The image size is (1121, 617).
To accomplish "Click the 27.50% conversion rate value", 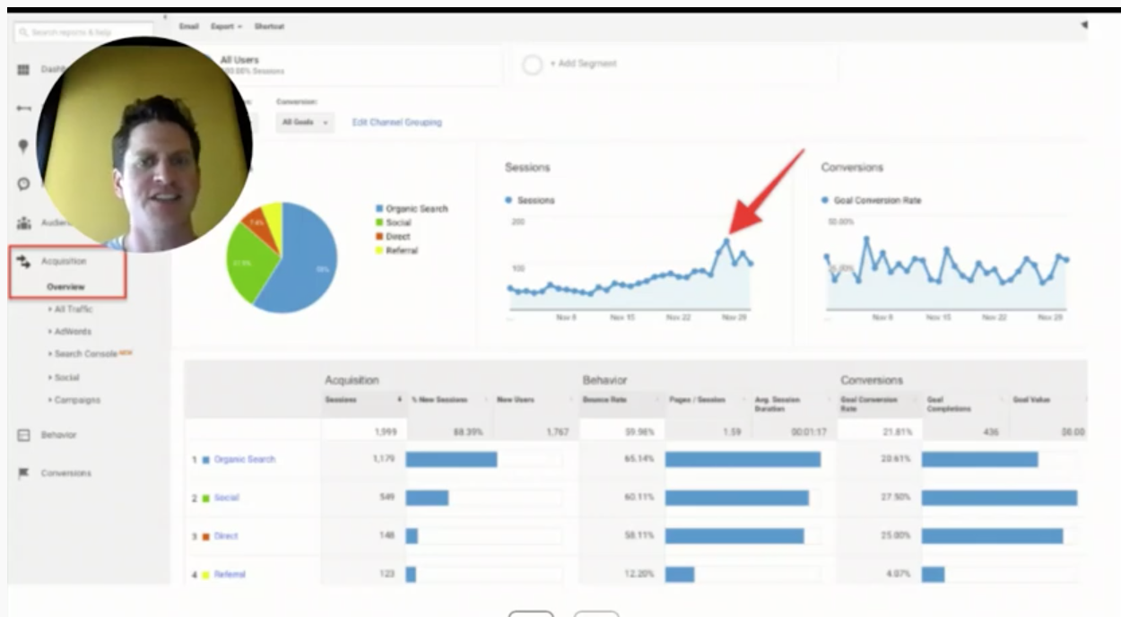I will pyautogui.click(x=896, y=498).
